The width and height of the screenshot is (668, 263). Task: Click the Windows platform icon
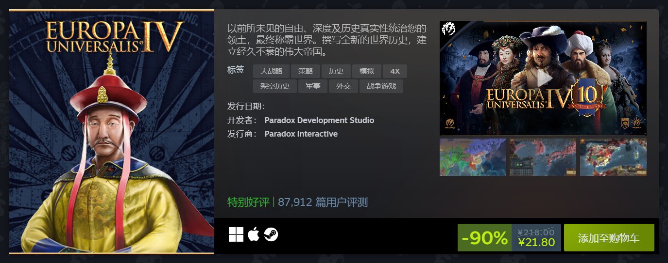pyautogui.click(x=236, y=234)
